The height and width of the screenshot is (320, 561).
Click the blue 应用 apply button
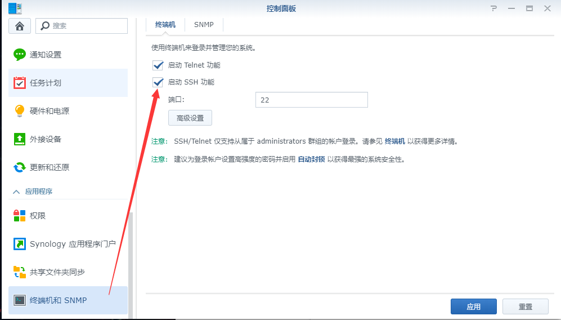pyautogui.click(x=474, y=306)
